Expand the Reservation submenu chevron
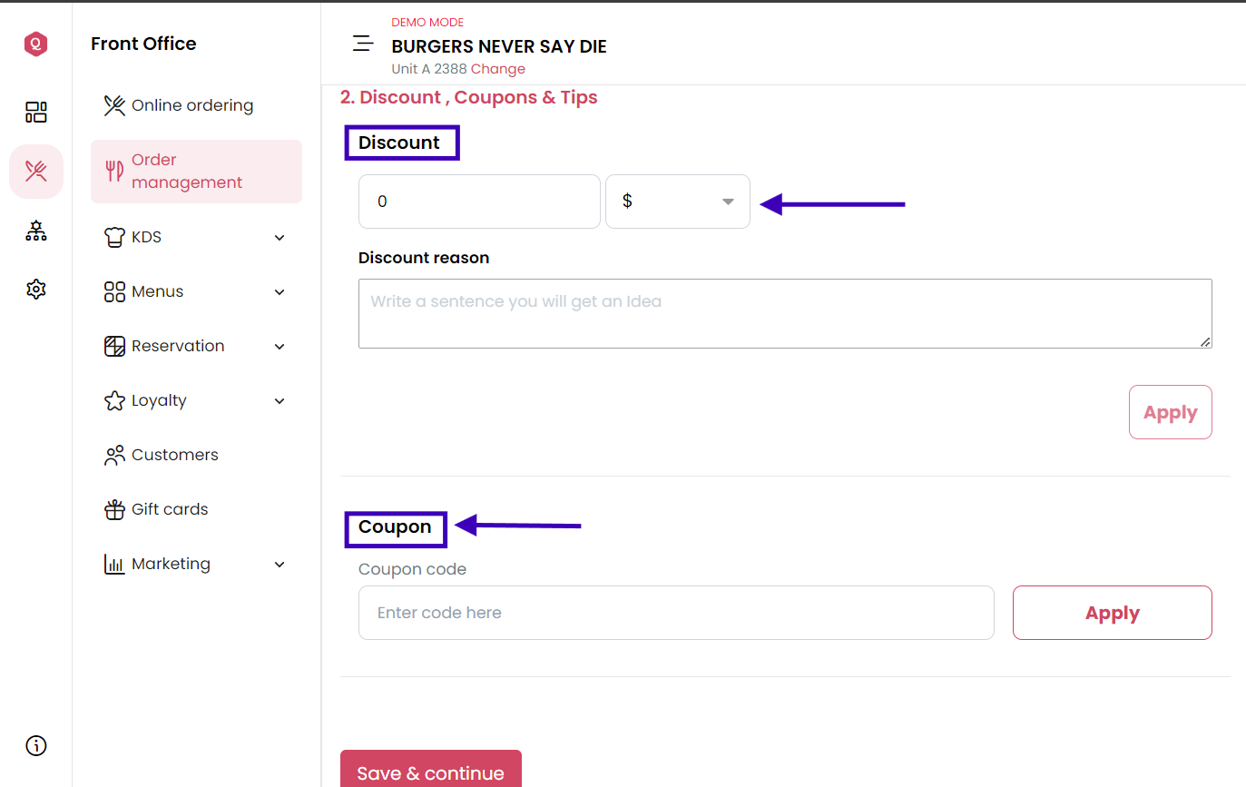Image resolution: width=1246 pixels, height=787 pixels. [x=280, y=347]
